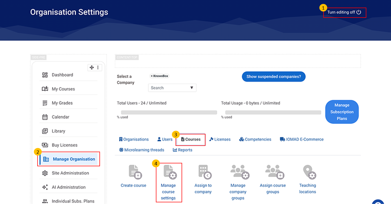Turn editing off in the header

(344, 12)
